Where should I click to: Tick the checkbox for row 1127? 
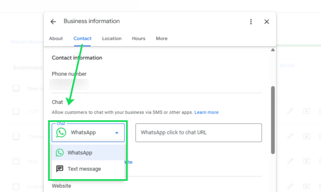click(x=16, y=112)
